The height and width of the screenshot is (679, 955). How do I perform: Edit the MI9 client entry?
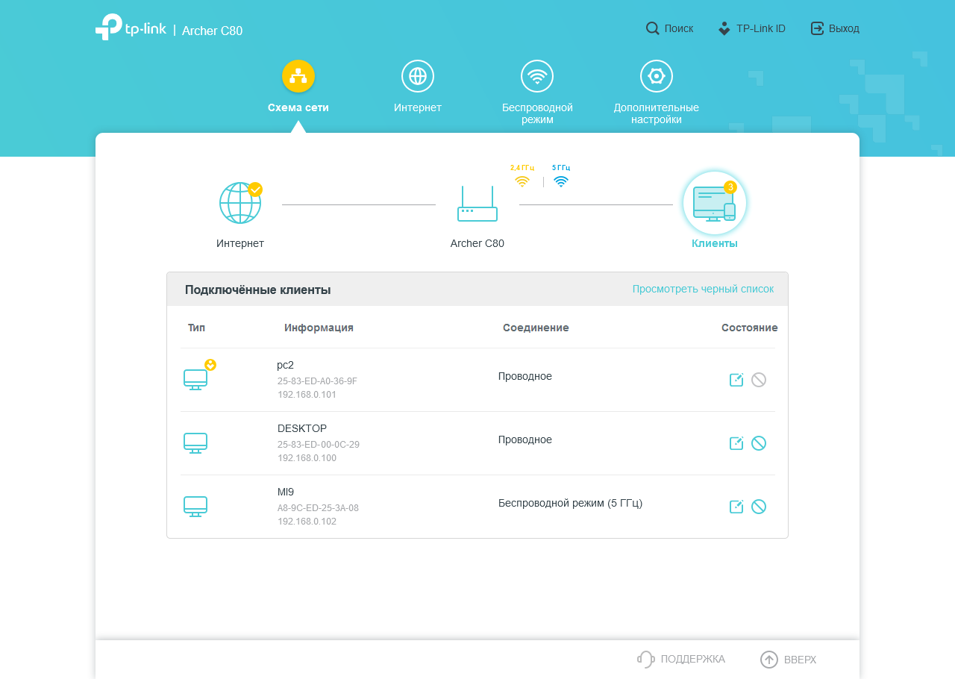736,507
